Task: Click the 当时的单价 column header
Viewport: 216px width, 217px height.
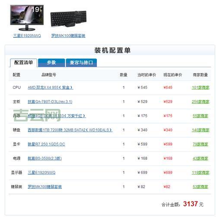Action: coord(146,75)
